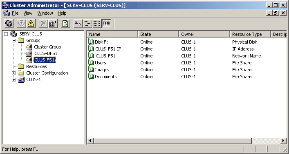Image resolution: width=289 pixels, height=154 pixels.
Task: Select the Groups folder in tree
Action: [33, 40]
